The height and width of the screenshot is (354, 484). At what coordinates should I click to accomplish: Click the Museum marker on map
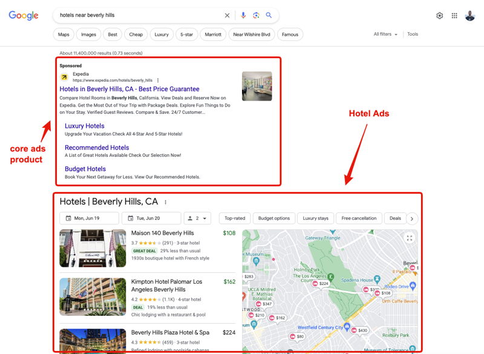coord(256,261)
